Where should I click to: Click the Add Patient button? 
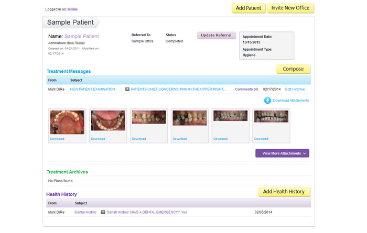click(x=249, y=8)
